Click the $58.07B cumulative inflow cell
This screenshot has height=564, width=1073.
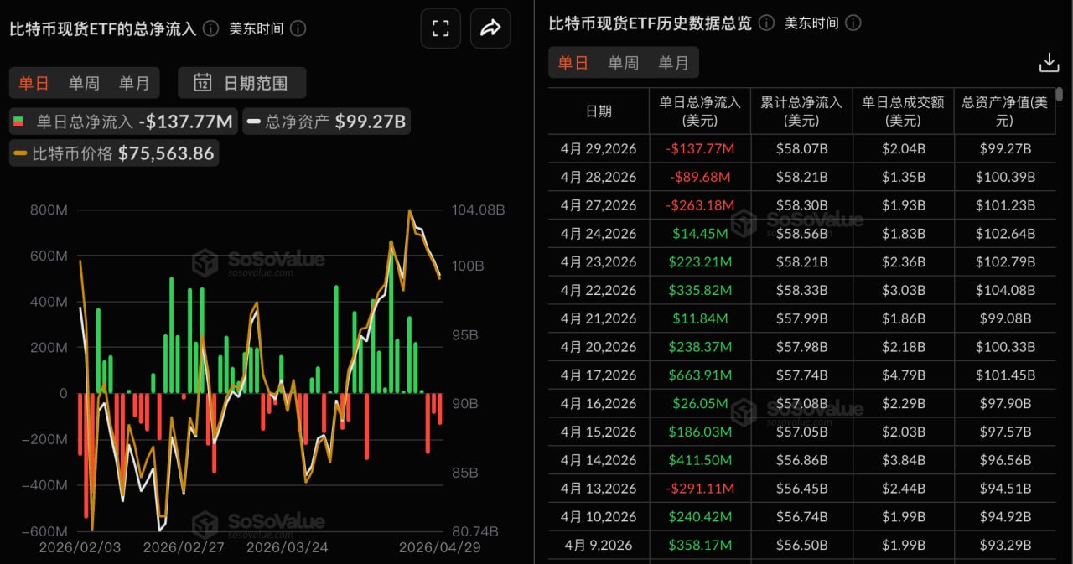(x=801, y=148)
